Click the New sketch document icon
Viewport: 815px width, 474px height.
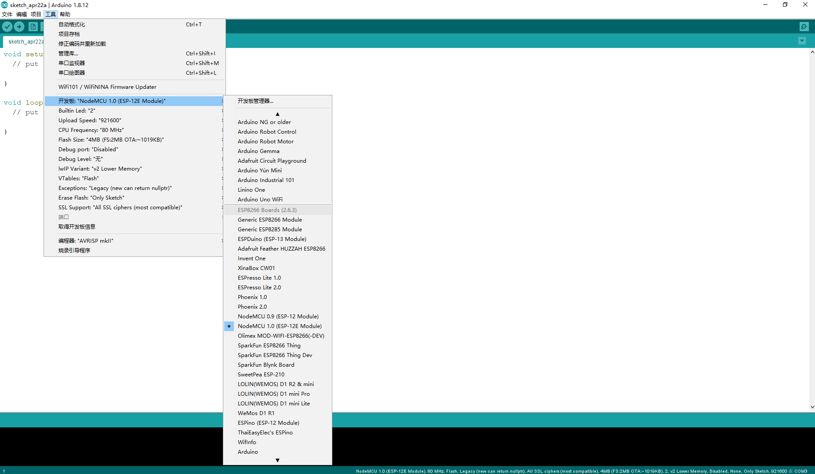pos(33,27)
